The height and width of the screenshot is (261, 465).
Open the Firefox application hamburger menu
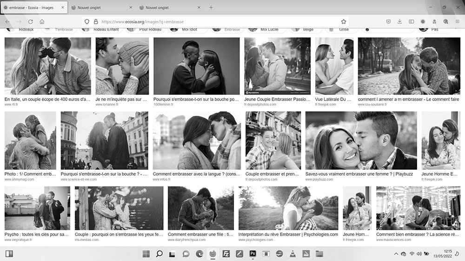[x=458, y=22]
